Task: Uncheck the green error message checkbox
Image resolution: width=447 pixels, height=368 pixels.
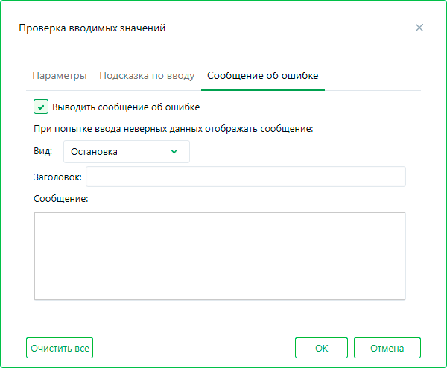Action: pyautogui.click(x=41, y=107)
